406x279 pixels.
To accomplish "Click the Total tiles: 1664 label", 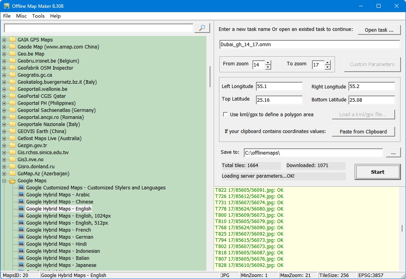I will (x=240, y=166).
